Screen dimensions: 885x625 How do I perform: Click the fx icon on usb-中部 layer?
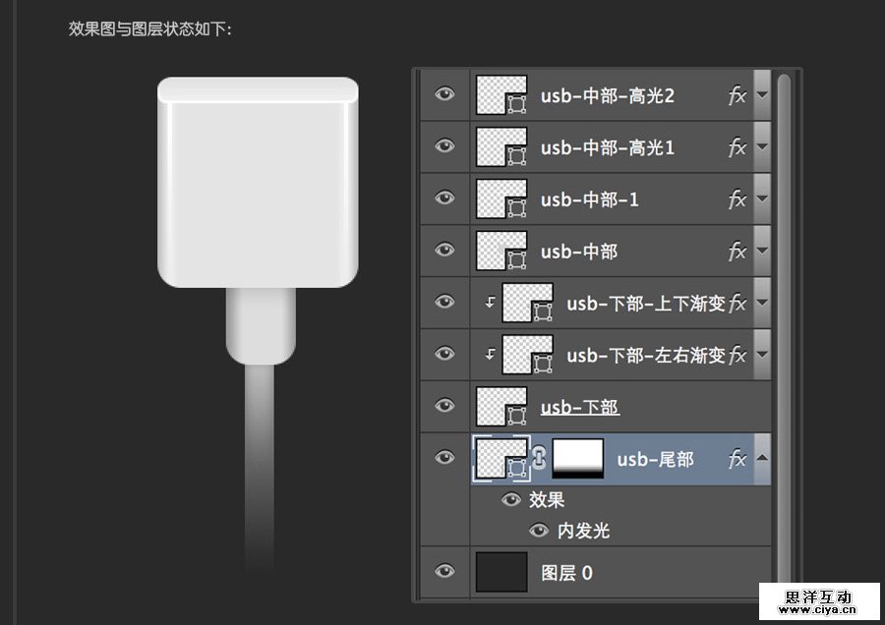click(x=737, y=252)
